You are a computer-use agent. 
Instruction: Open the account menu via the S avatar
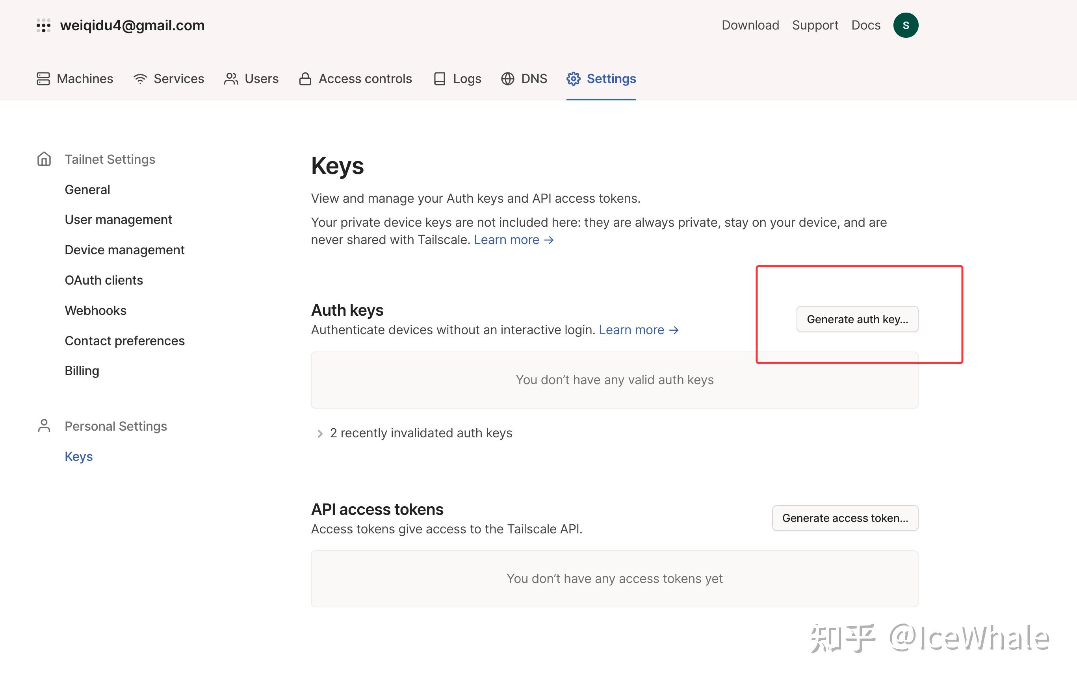(906, 25)
